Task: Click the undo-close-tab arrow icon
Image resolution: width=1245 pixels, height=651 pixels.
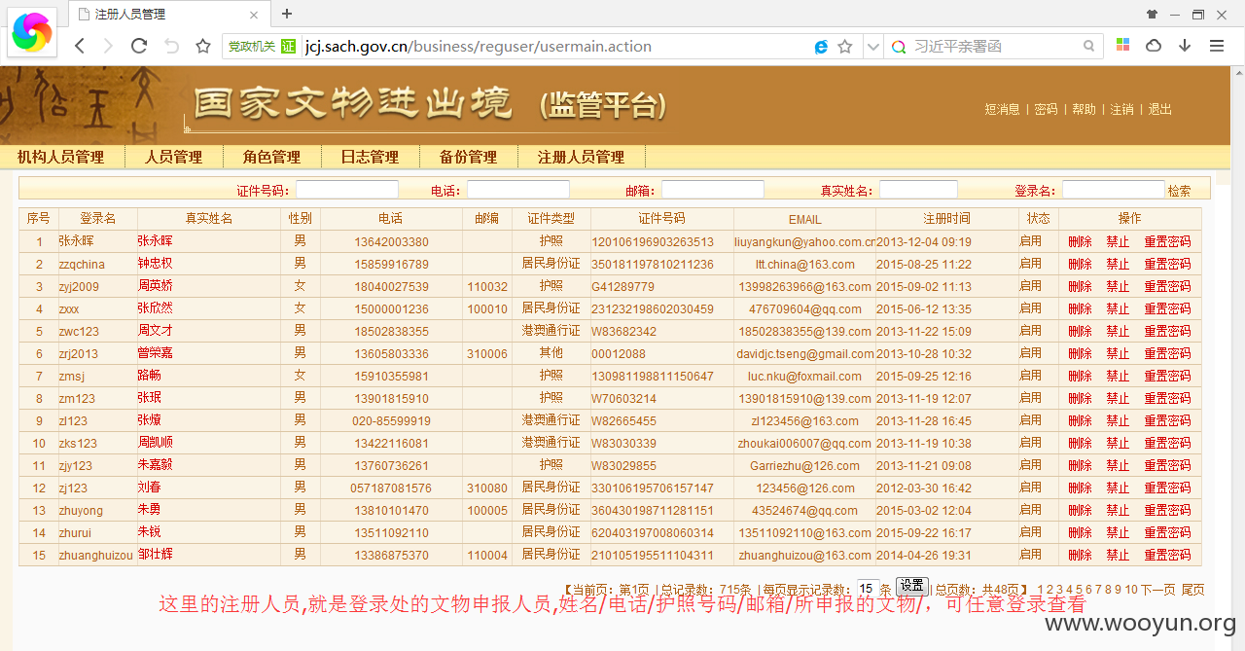Action: 171,46
